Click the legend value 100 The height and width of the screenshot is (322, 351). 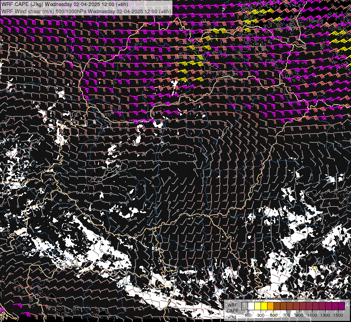coord(248,315)
